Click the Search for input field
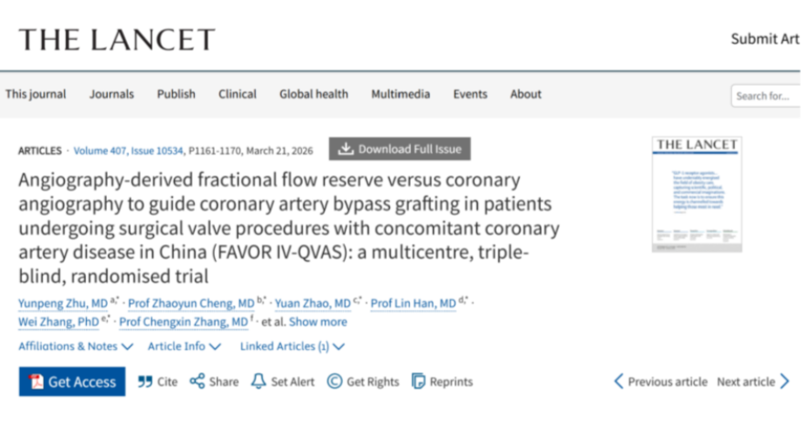This screenshot has height=435, width=801. (x=764, y=96)
